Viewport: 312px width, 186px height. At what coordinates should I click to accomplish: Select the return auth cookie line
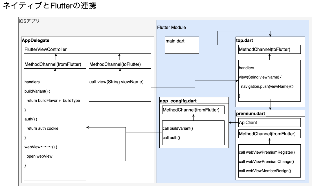(x=42, y=128)
